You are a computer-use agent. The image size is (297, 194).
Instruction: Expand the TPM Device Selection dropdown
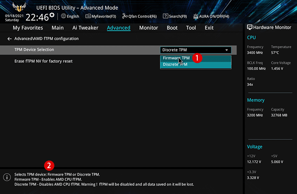(x=196, y=50)
